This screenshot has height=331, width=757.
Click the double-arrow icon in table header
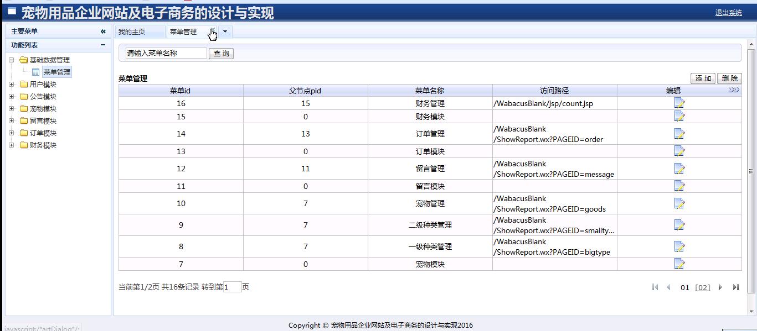(734, 90)
